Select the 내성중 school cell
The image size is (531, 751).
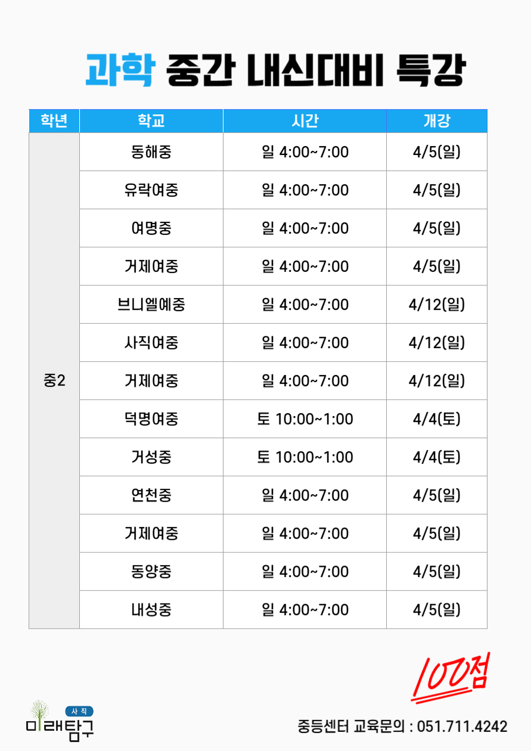coord(151,610)
